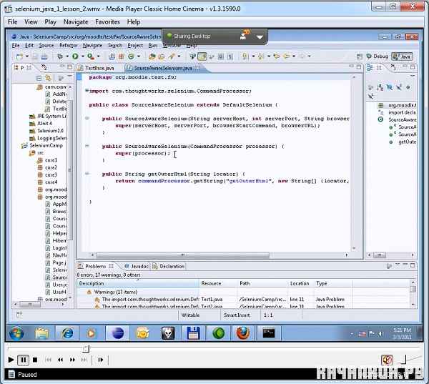This screenshot has height=384, width=429.
Task: Collapse the getOuterHtml method fold marker
Action: 87,174
